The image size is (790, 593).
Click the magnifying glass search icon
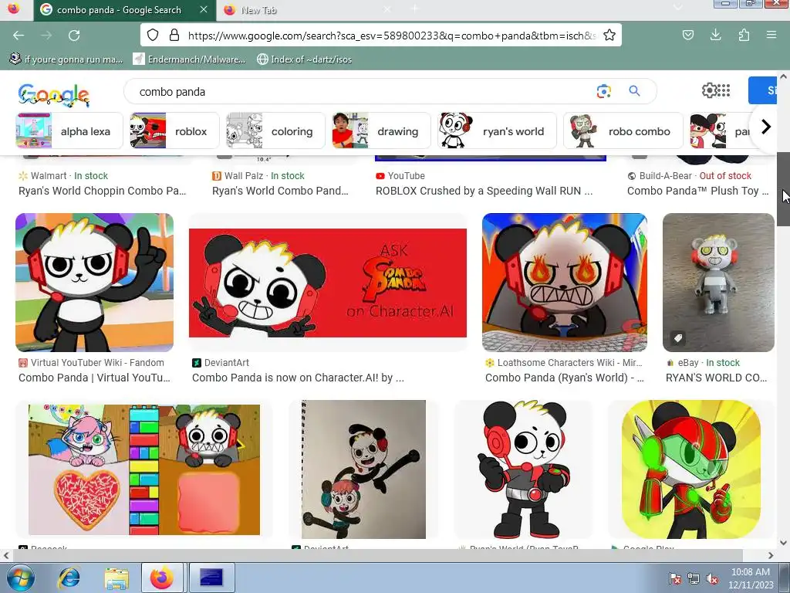[634, 91]
